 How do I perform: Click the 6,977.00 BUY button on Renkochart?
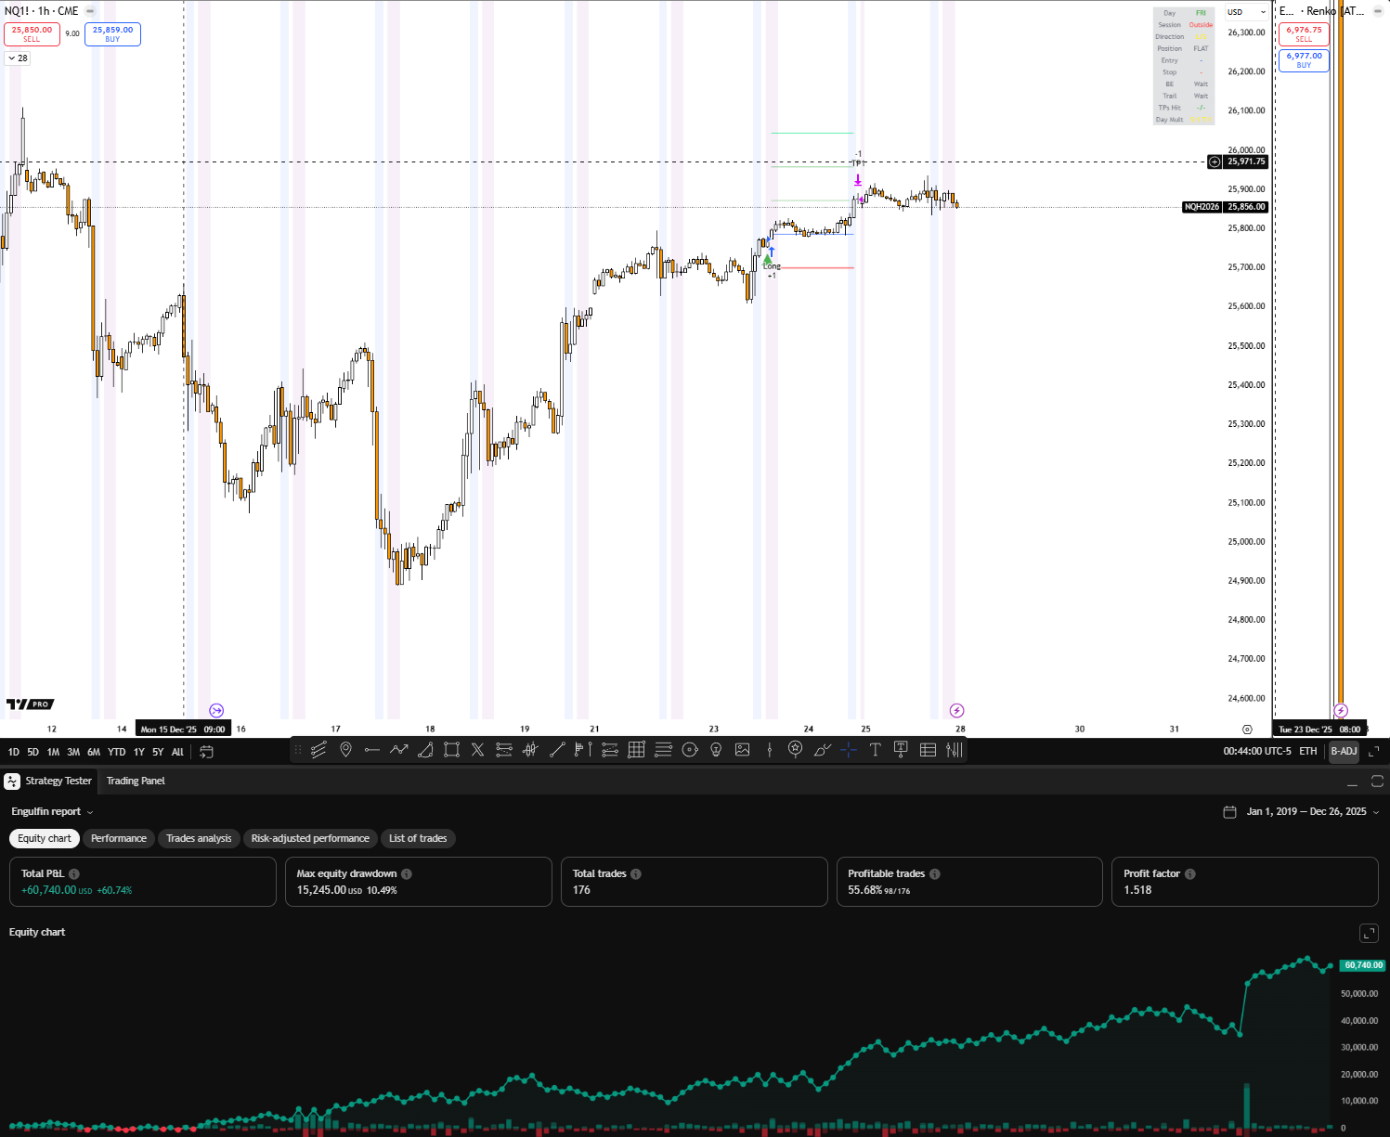click(1304, 60)
